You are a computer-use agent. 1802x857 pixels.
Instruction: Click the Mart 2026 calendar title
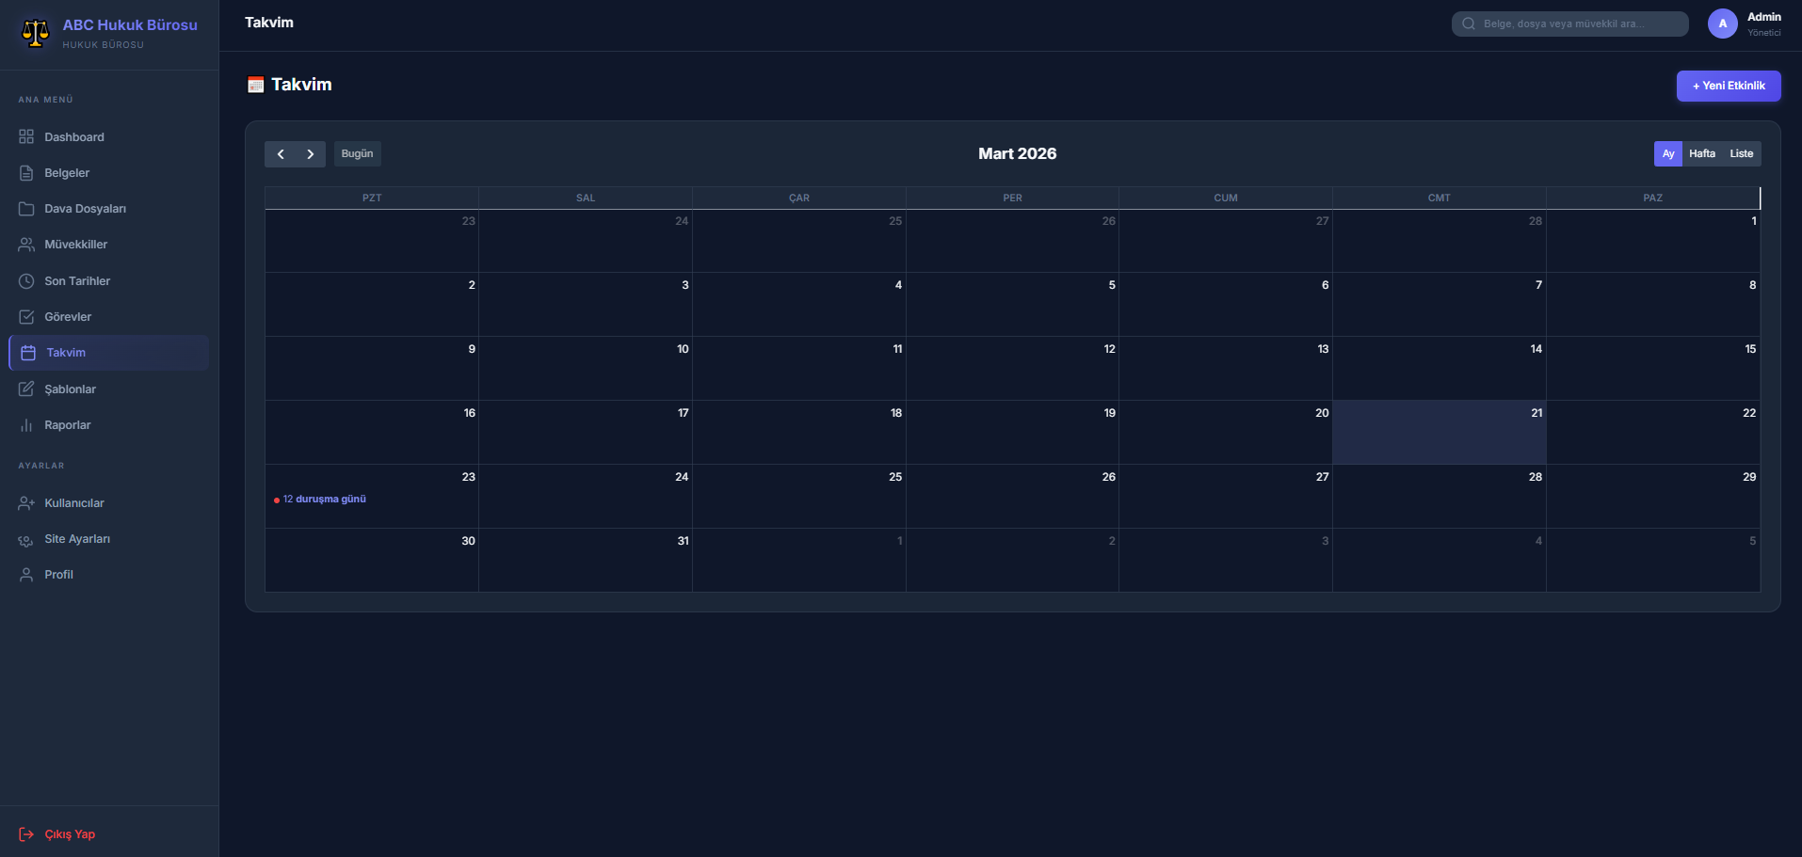(x=1017, y=154)
